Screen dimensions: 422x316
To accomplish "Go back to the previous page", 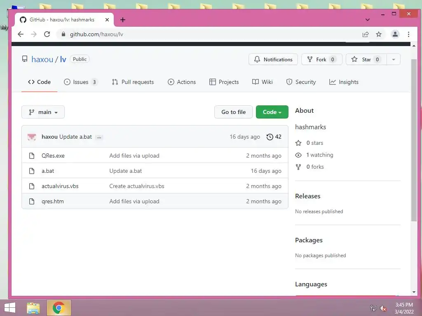I will (x=21, y=34).
